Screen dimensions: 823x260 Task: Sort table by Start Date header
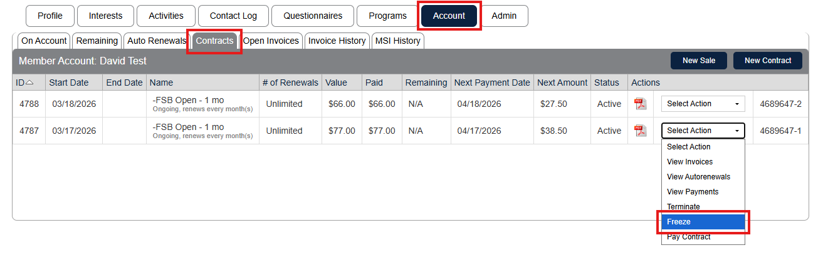click(x=69, y=82)
